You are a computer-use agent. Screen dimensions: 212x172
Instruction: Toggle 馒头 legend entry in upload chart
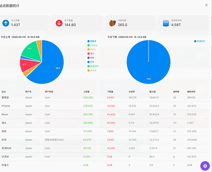click(91, 54)
